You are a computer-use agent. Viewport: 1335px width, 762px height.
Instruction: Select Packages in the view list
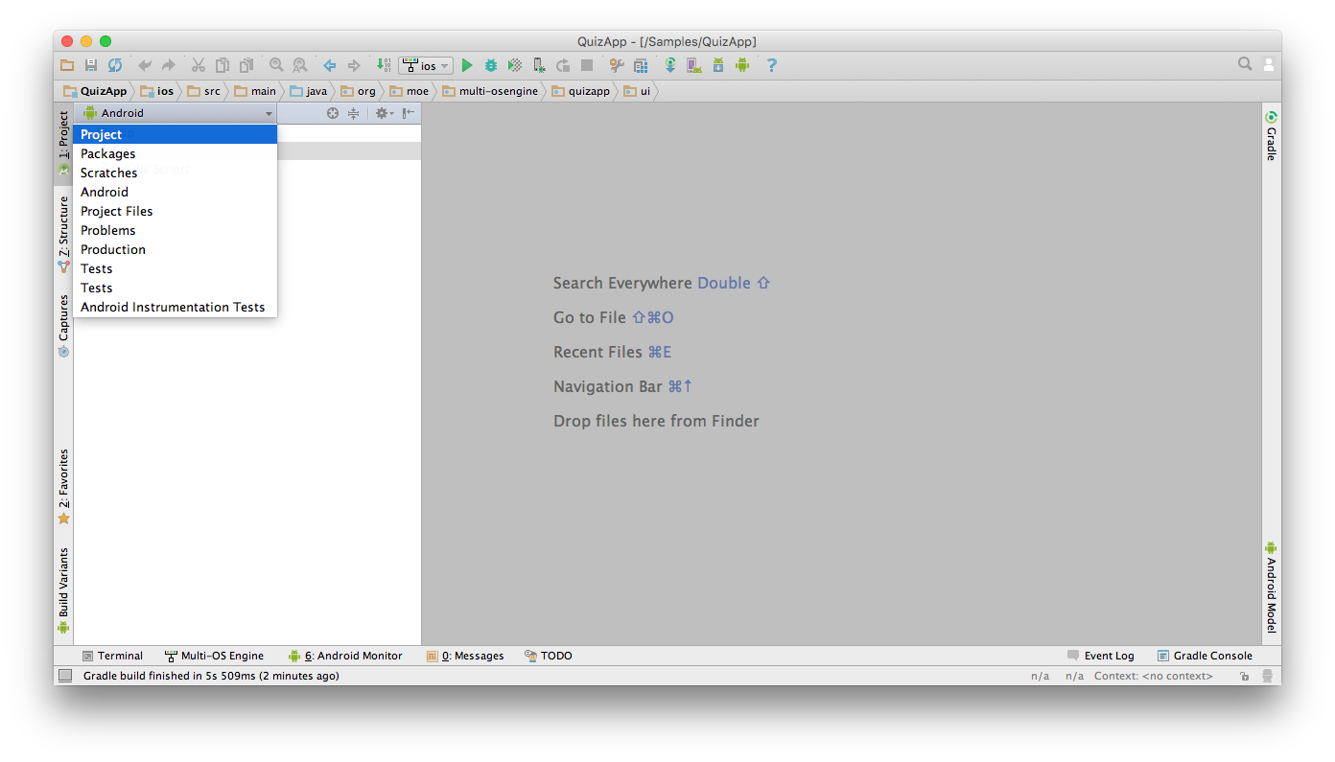point(176,153)
